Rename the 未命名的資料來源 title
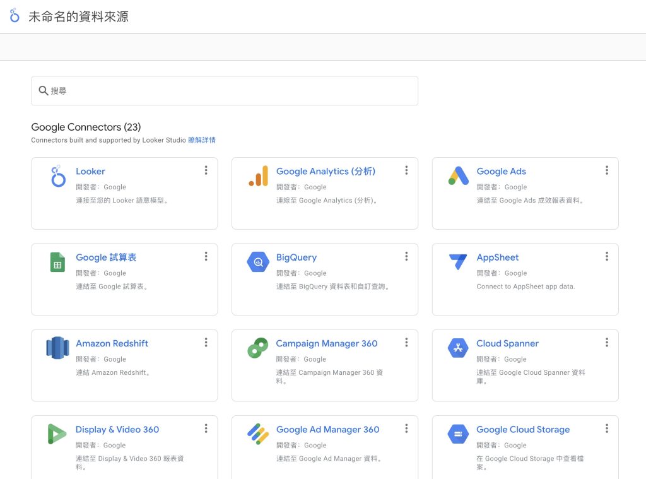The image size is (646, 479). 78,16
